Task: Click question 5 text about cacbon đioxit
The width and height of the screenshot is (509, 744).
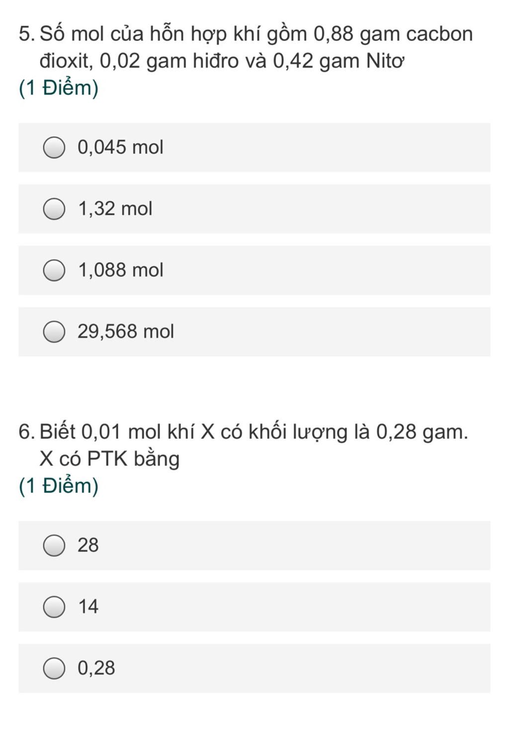Action: pyautogui.click(x=247, y=48)
